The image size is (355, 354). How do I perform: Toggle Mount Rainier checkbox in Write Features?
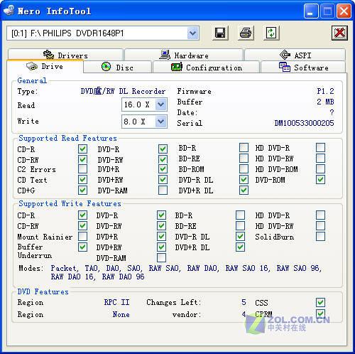coord(82,236)
